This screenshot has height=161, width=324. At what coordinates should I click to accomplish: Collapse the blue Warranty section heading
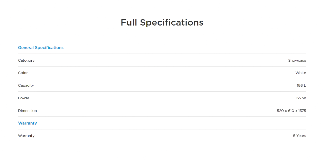coord(27,123)
